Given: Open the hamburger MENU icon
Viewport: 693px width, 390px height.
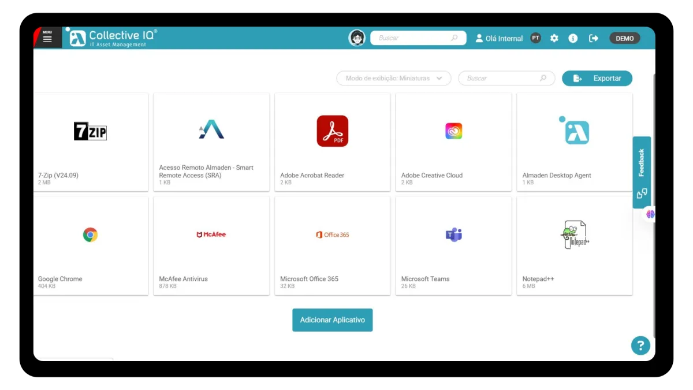Looking at the screenshot, I should 47,39.
